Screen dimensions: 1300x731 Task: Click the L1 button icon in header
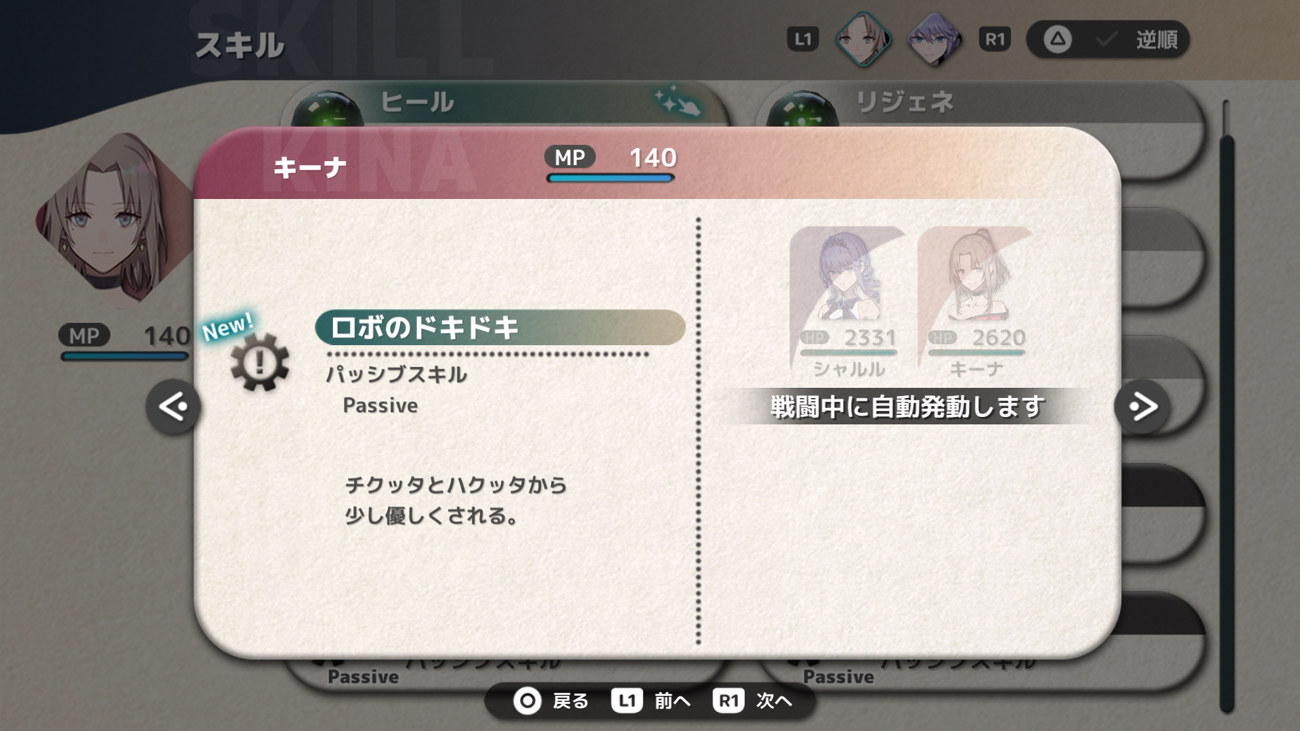point(803,39)
